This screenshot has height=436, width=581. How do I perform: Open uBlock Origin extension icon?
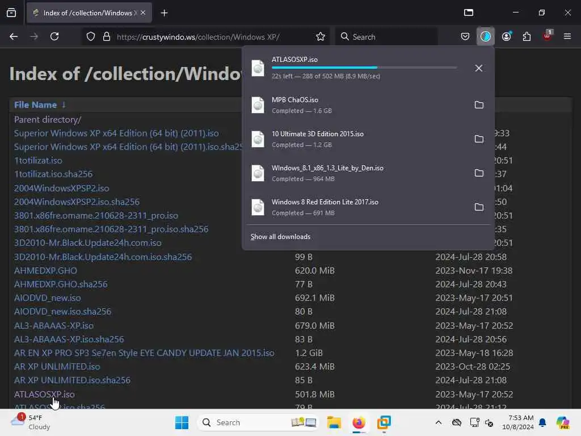(548, 36)
